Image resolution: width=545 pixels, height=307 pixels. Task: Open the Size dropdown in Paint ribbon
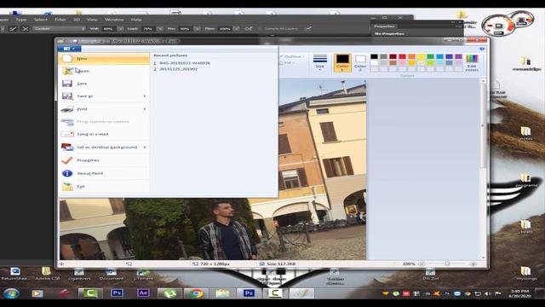click(x=320, y=63)
